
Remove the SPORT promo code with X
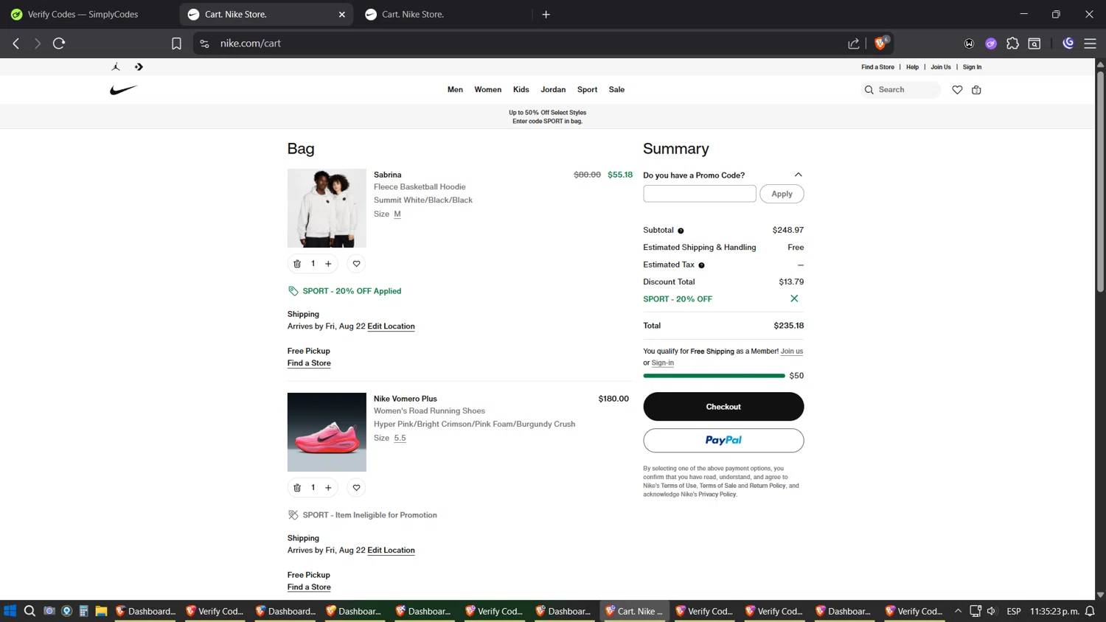coord(794,298)
